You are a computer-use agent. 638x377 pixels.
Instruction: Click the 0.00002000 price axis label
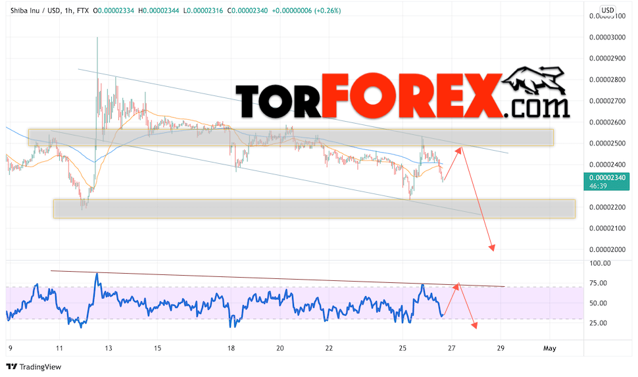[607, 249]
